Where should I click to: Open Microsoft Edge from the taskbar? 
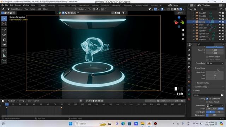(x=123, y=123)
